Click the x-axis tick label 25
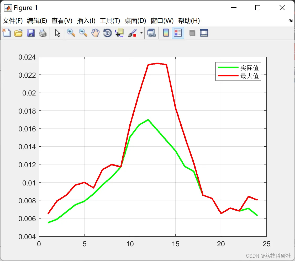 tap(266, 244)
